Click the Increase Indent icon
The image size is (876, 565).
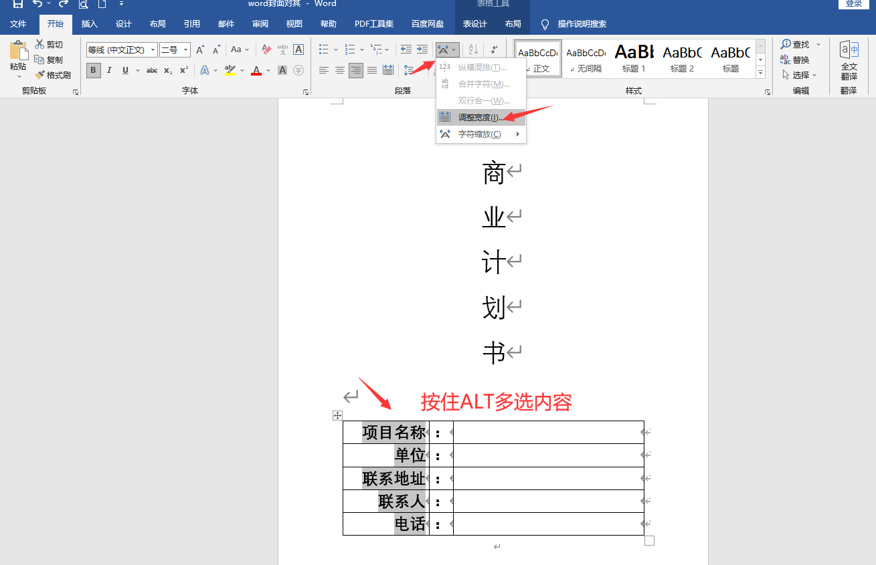pos(422,49)
